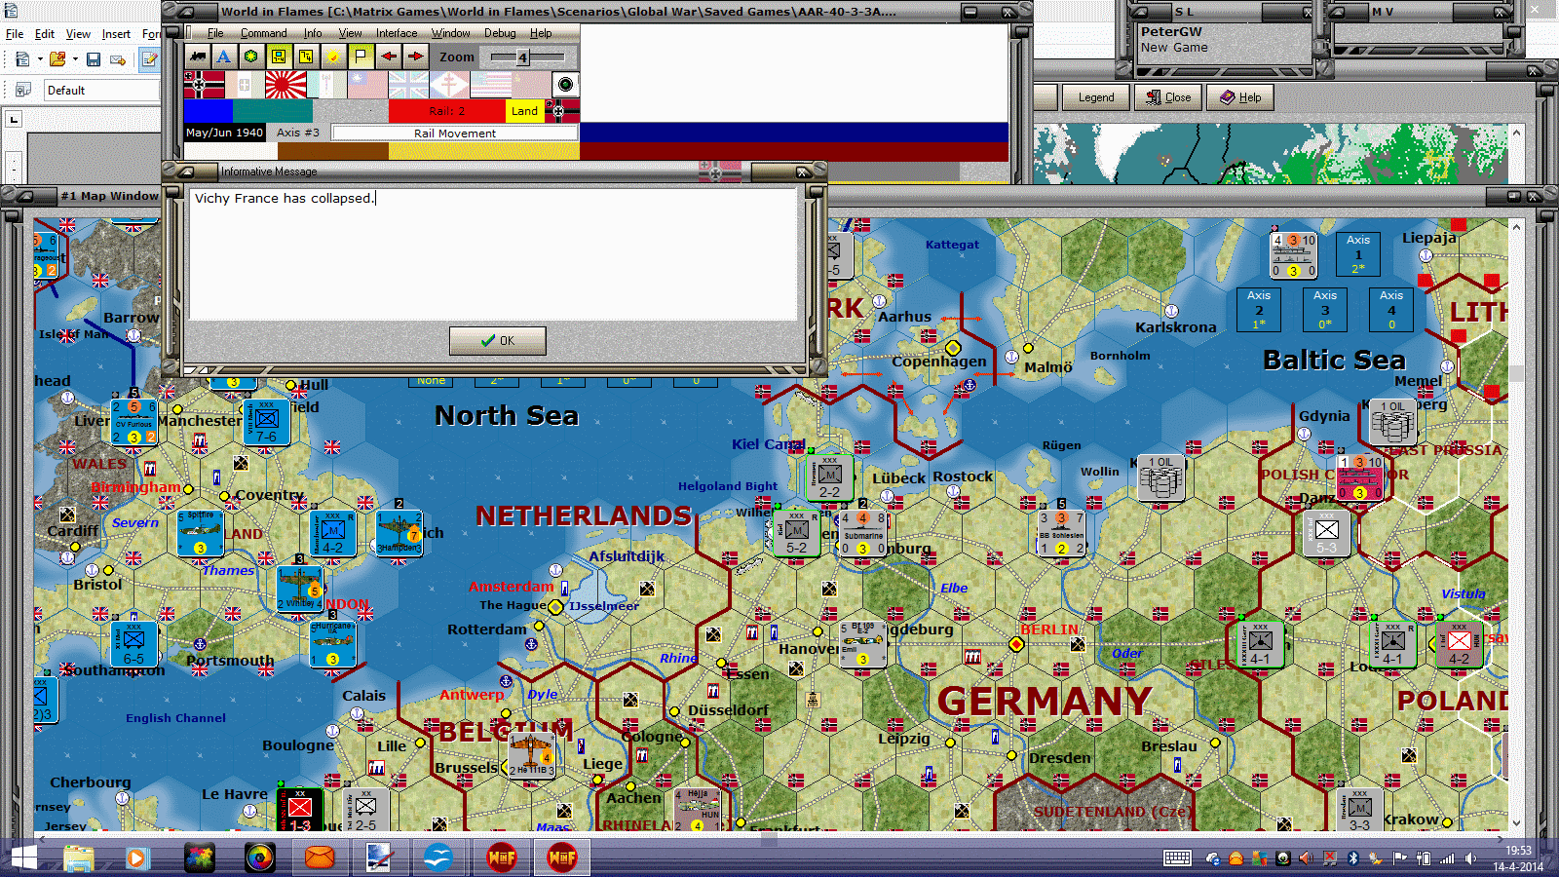Open the Open-file dropdown arrow in editor

click(75, 59)
